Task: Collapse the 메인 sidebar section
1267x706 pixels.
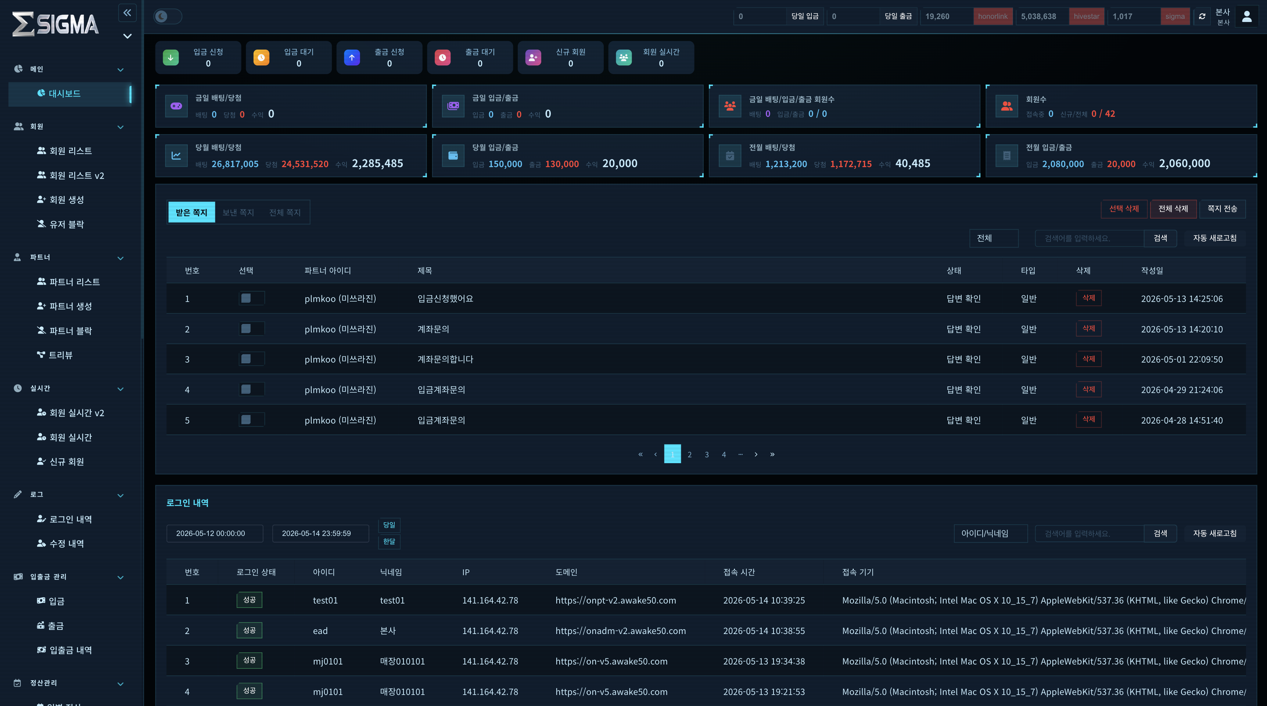Action: point(121,70)
